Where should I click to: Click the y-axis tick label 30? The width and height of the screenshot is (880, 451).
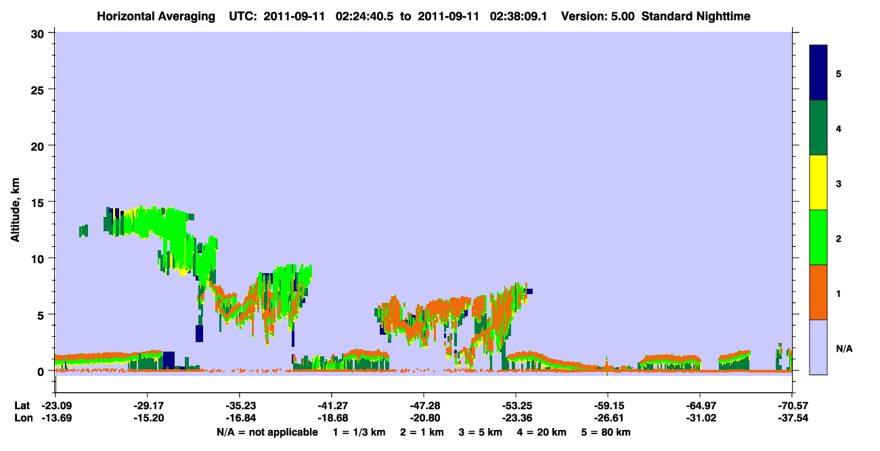39,33
